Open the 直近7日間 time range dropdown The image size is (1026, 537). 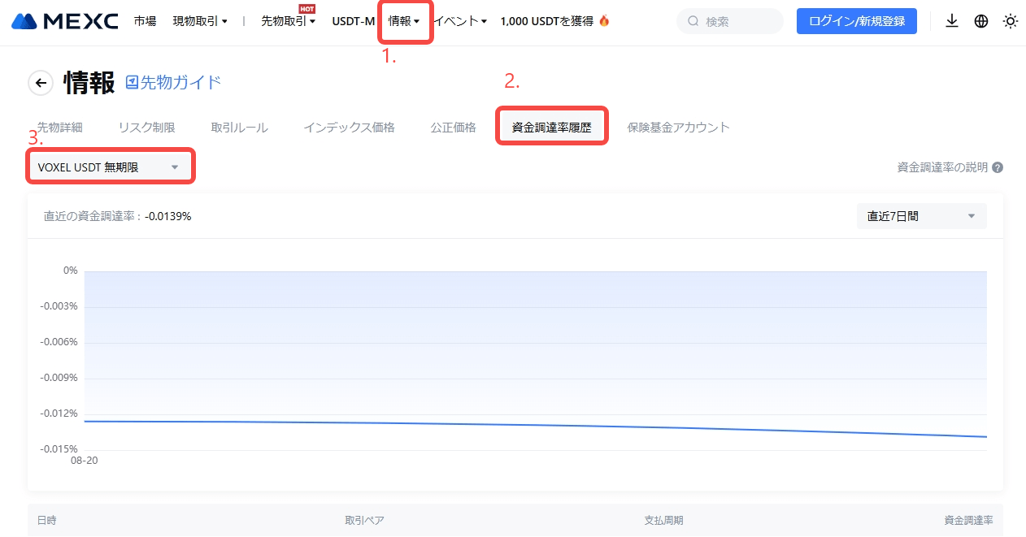921,216
